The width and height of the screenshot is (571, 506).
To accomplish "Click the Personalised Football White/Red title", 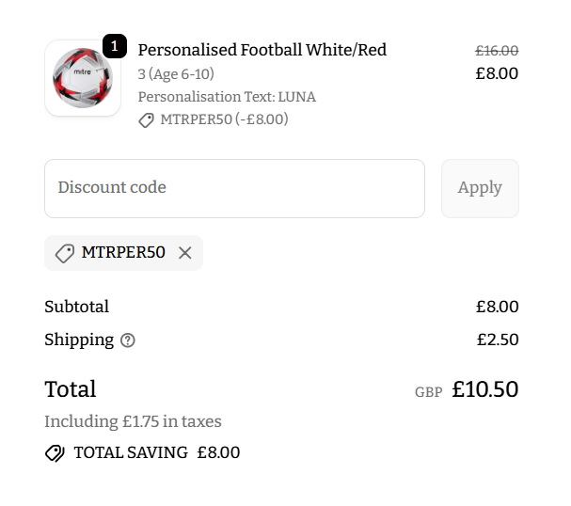I will [x=262, y=50].
